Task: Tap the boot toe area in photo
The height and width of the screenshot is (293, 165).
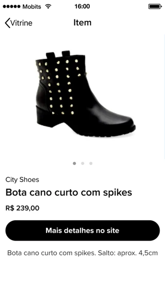Action: [x=119, y=123]
